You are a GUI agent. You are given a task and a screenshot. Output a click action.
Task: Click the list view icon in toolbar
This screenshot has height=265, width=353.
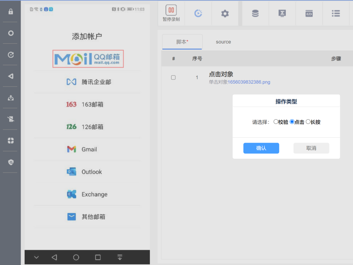[336, 13]
